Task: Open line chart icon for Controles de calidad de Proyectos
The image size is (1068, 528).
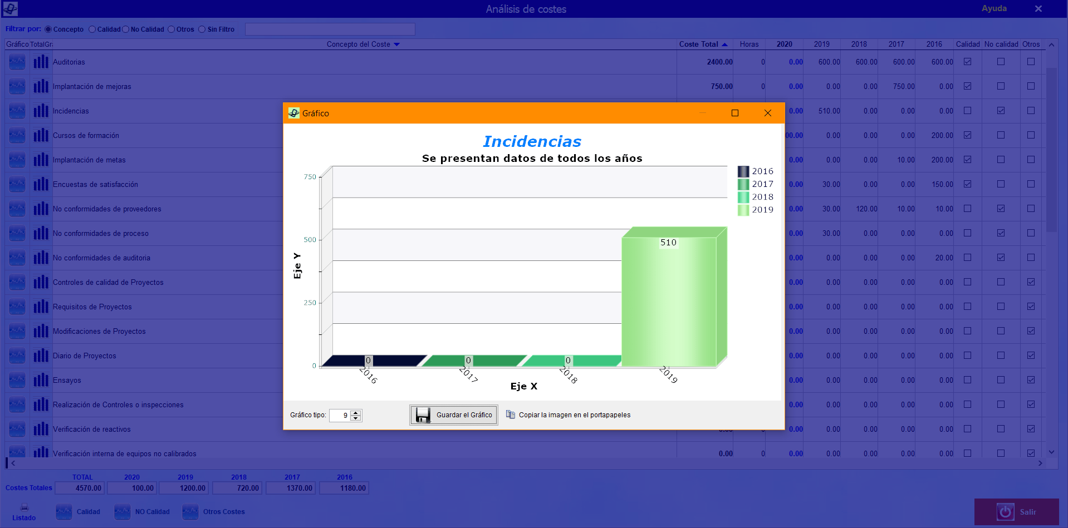Action: click(17, 282)
